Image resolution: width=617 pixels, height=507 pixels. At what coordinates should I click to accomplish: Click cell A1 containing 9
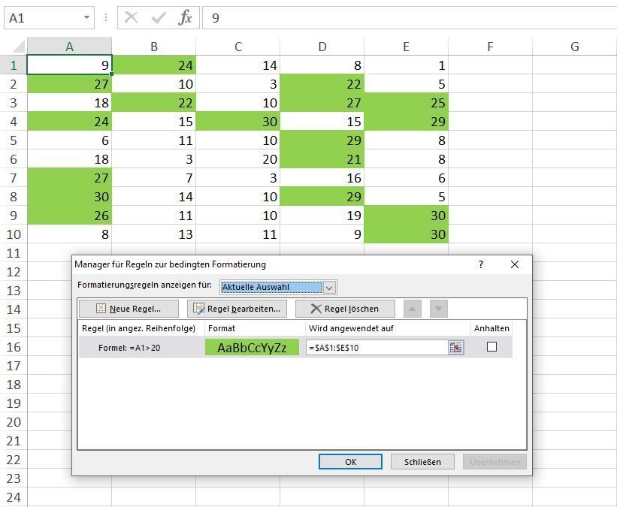69,65
